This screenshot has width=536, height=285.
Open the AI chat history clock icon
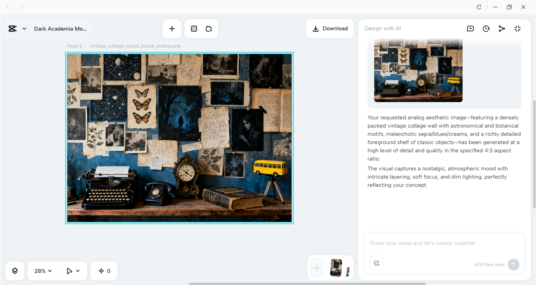pyautogui.click(x=486, y=28)
